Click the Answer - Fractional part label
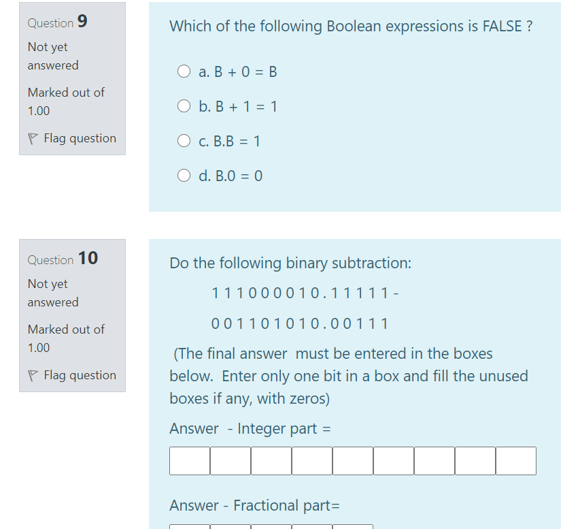This screenshot has height=529, width=580. tap(254, 505)
